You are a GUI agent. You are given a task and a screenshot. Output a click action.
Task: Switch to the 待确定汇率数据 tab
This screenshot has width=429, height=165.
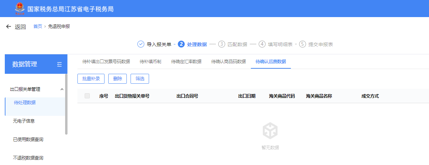pyautogui.click(x=186, y=61)
